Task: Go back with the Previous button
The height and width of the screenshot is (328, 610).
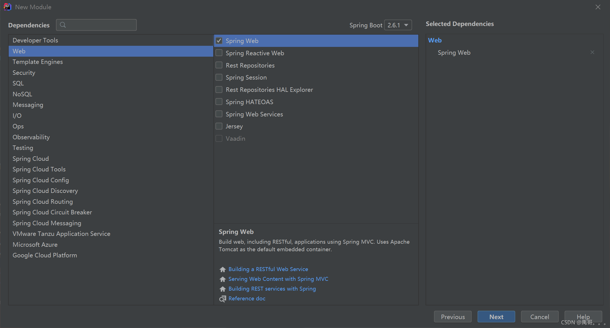Action: click(x=453, y=317)
